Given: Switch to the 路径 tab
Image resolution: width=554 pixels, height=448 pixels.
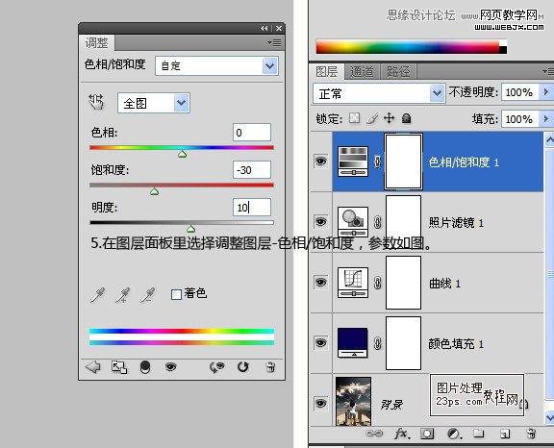Looking at the screenshot, I should 398,72.
